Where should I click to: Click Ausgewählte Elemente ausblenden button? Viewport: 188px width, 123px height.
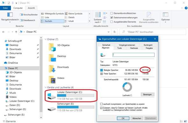(x=149, y=18)
